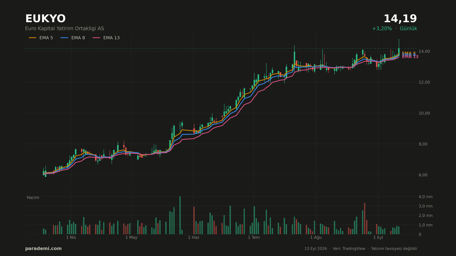
Task: Click the company name Euro Kapital Yatirim Ortakligi AS
Action: (65, 29)
